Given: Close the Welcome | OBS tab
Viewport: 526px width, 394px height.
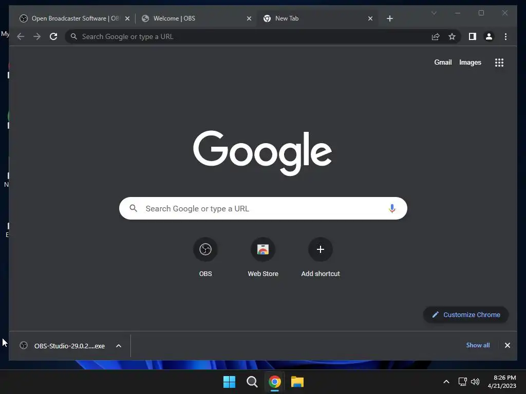Looking at the screenshot, I should pyautogui.click(x=249, y=18).
